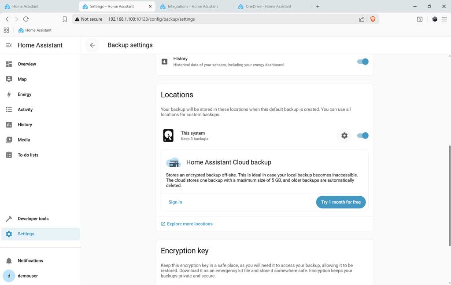Image resolution: width=451 pixels, height=285 pixels.
Task: Open a new browser tab
Action: (x=318, y=6)
